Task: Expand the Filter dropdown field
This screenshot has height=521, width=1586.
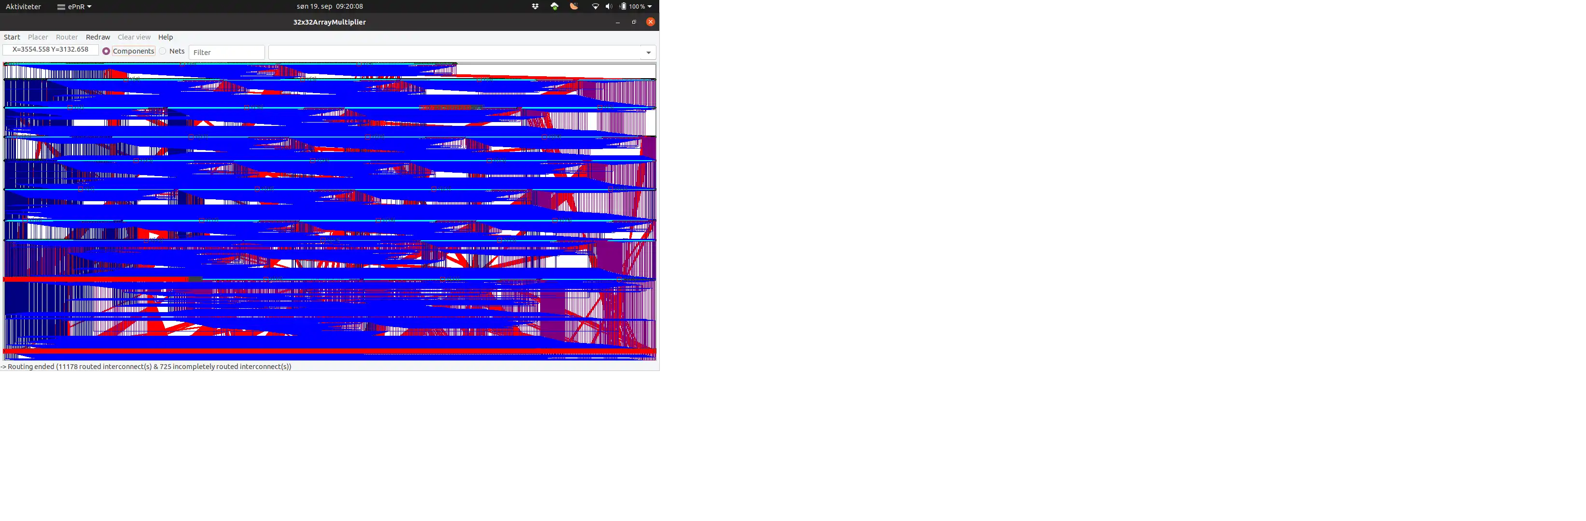Action: click(648, 52)
